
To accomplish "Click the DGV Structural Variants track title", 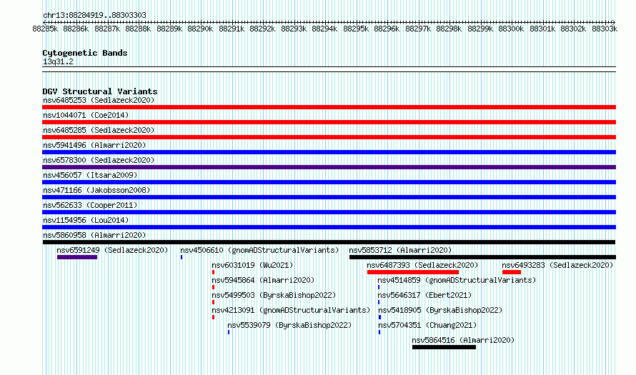I will (100, 91).
